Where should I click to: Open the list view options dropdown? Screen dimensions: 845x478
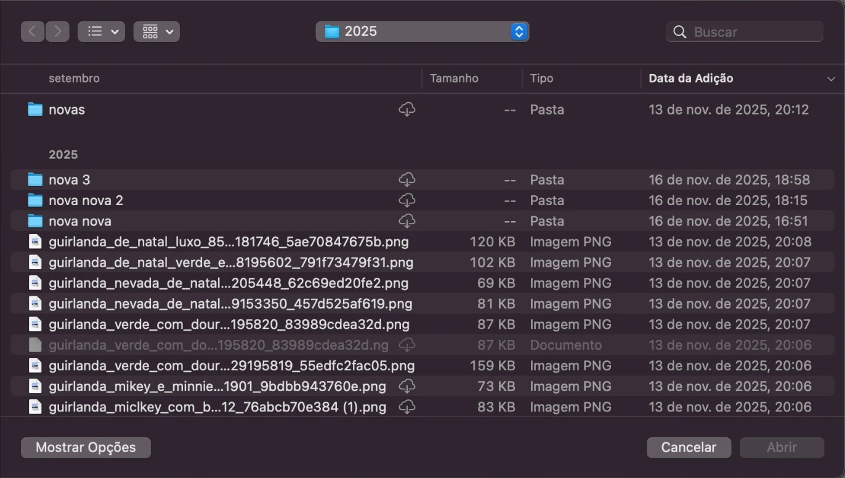[x=101, y=31]
